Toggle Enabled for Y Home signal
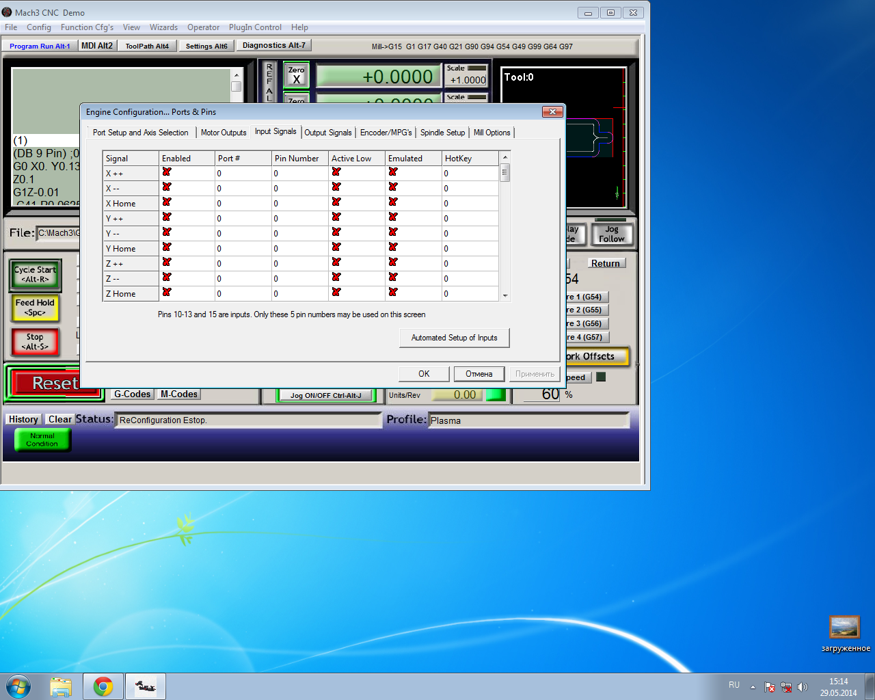This screenshot has width=875, height=700. pos(167,247)
